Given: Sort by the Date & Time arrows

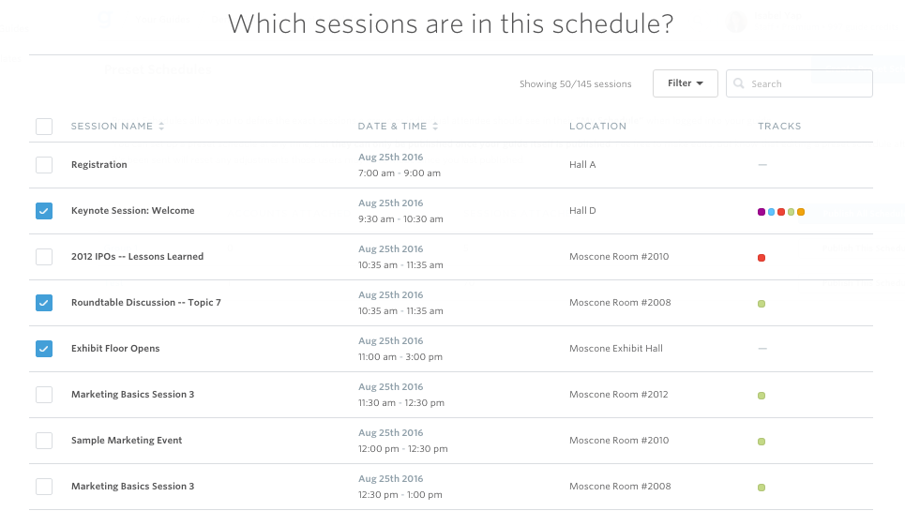Looking at the screenshot, I should pos(435,127).
